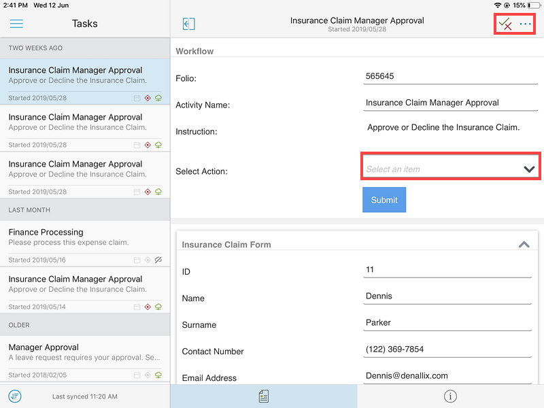
Task: Tap the priority diamond icon on Finance Processing
Action: coord(148,260)
